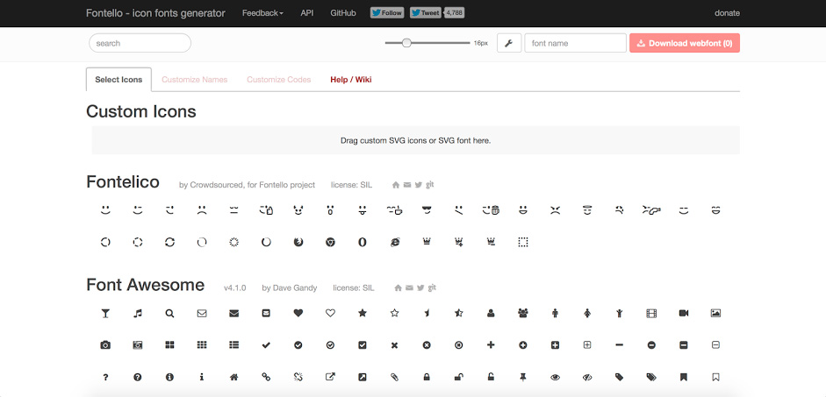826x397 pixels.
Task: Choose the single user silhouette icon
Action: point(491,314)
